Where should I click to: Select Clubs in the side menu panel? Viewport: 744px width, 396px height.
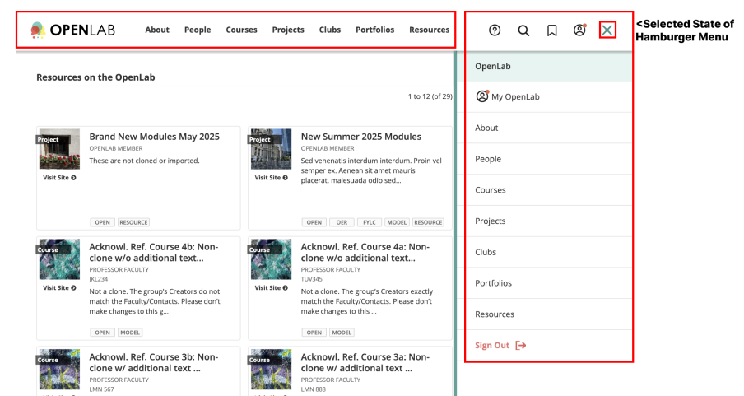click(x=486, y=253)
